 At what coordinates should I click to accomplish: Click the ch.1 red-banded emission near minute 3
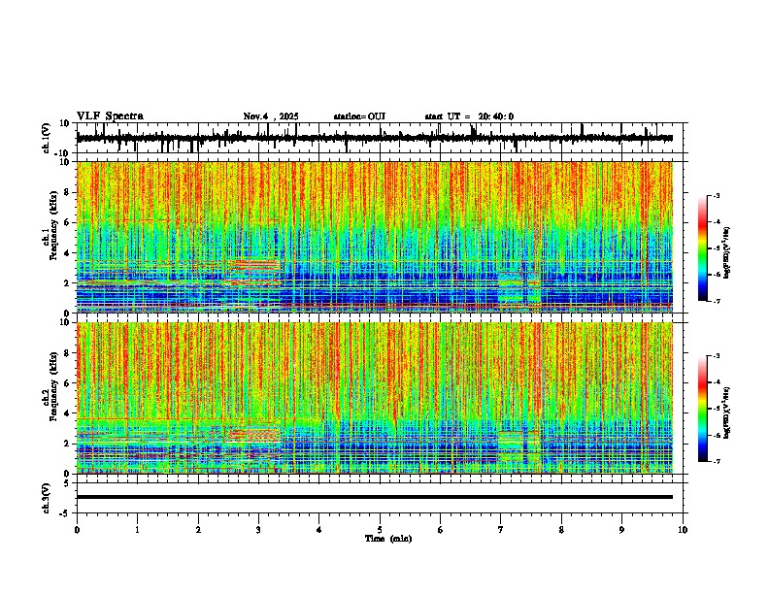point(255,266)
